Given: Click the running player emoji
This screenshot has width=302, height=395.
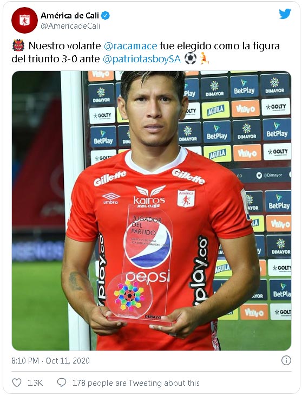Looking at the screenshot, I should pos(204,59).
